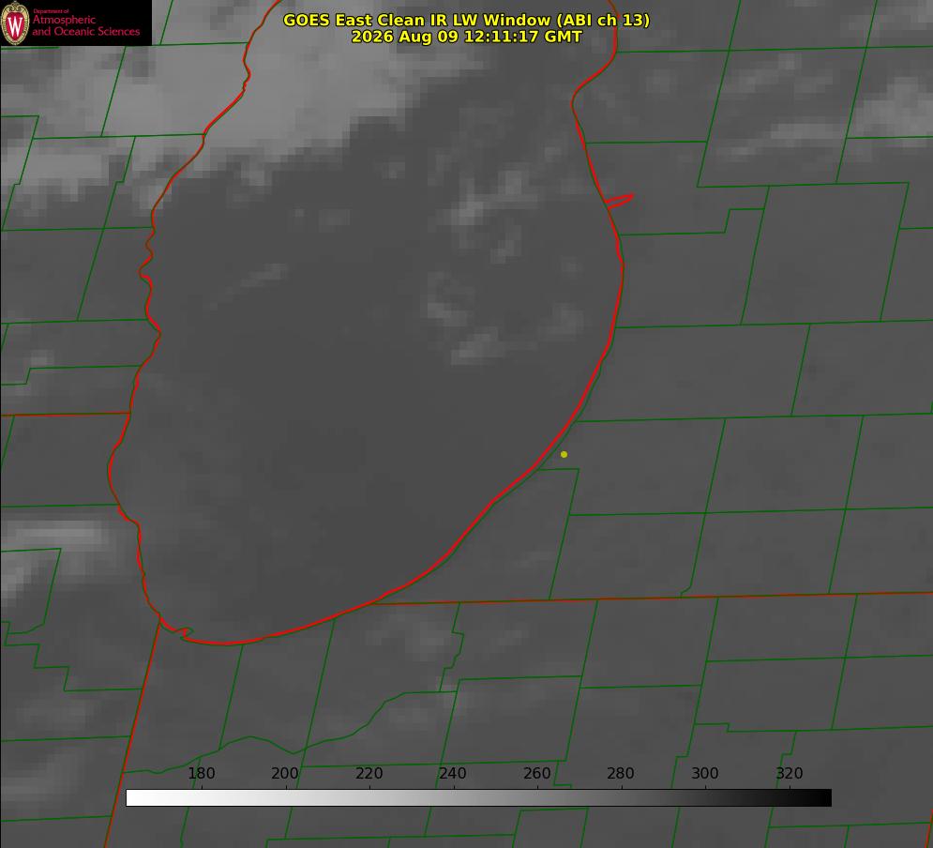Click the 220 value on colorbar

(369, 773)
